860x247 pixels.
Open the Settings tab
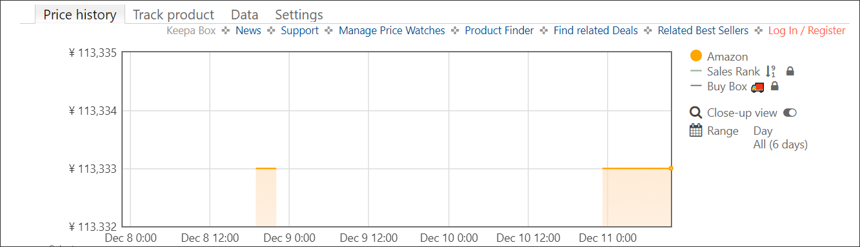pyautogui.click(x=299, y=14)
